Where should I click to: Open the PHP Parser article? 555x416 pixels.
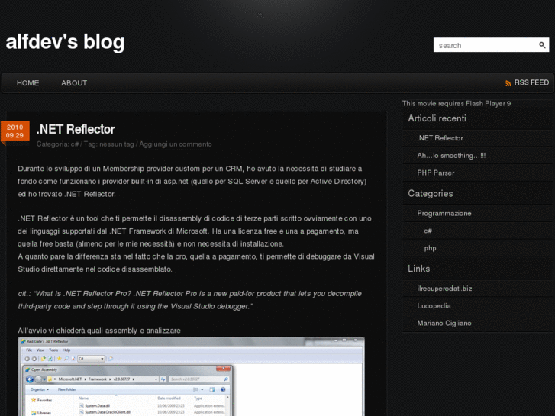[436, 173]
